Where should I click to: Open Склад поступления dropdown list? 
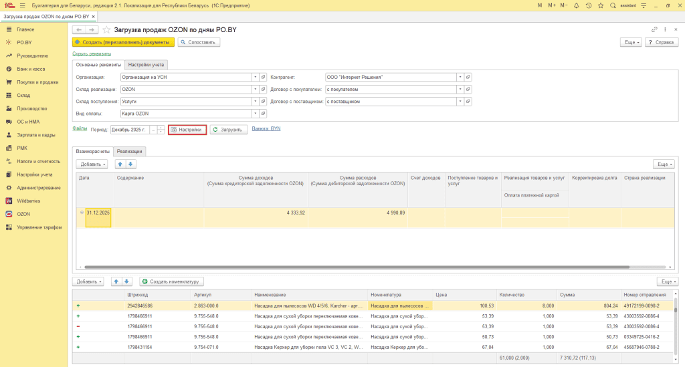(x=255, y=101)
